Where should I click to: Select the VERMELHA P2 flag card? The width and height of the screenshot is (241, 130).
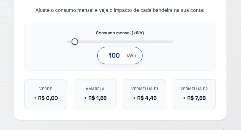(194, 94)
